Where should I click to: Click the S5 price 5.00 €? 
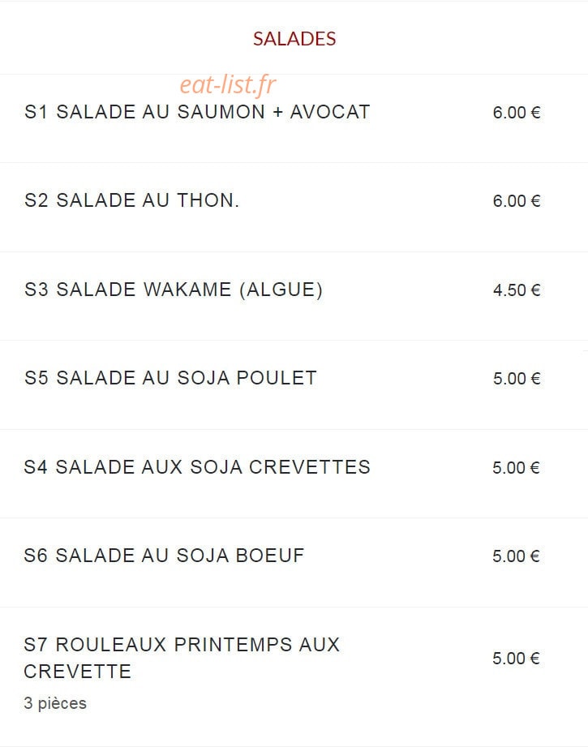click(517, 379)
